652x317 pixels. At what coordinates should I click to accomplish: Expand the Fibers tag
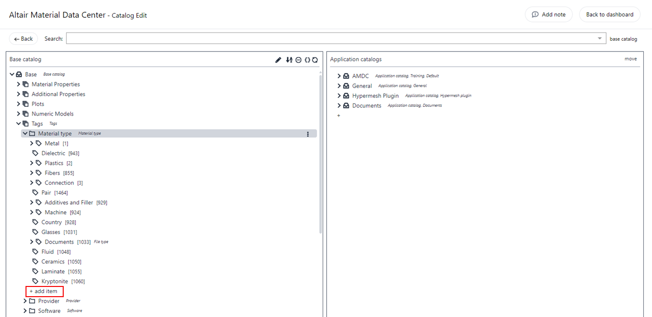(x=32, y=173)
